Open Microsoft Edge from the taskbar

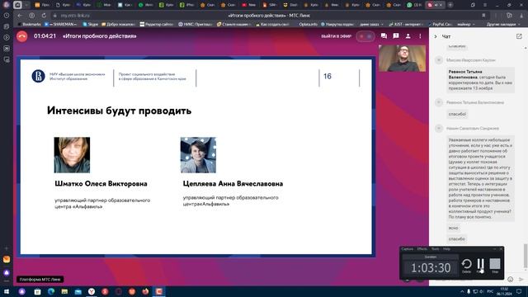click(x=51, y=291)
